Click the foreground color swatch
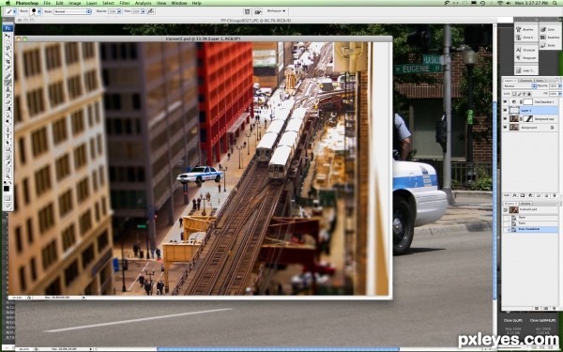Viewport: 563px width, 352px height. click(x=7, y=189)
